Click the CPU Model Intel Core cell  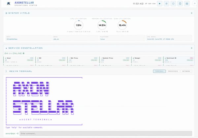coord(169,38)
